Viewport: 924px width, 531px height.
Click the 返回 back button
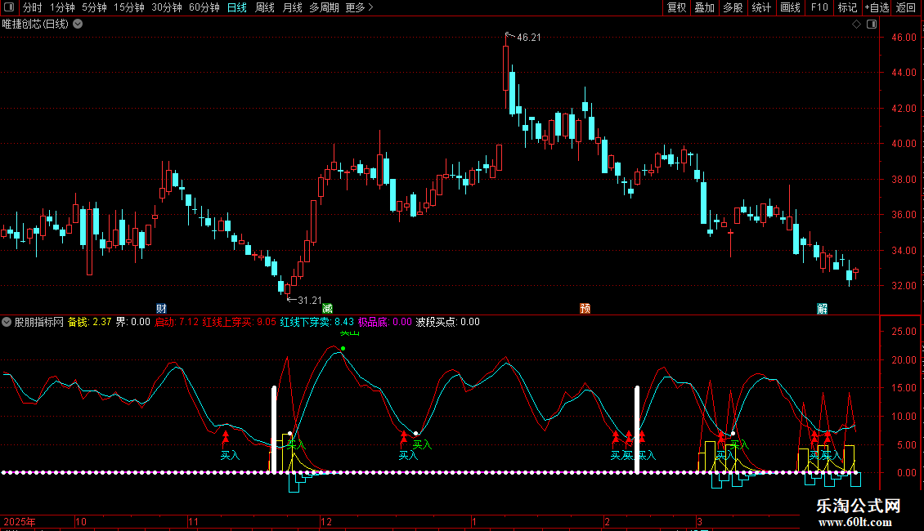(906, 7)
